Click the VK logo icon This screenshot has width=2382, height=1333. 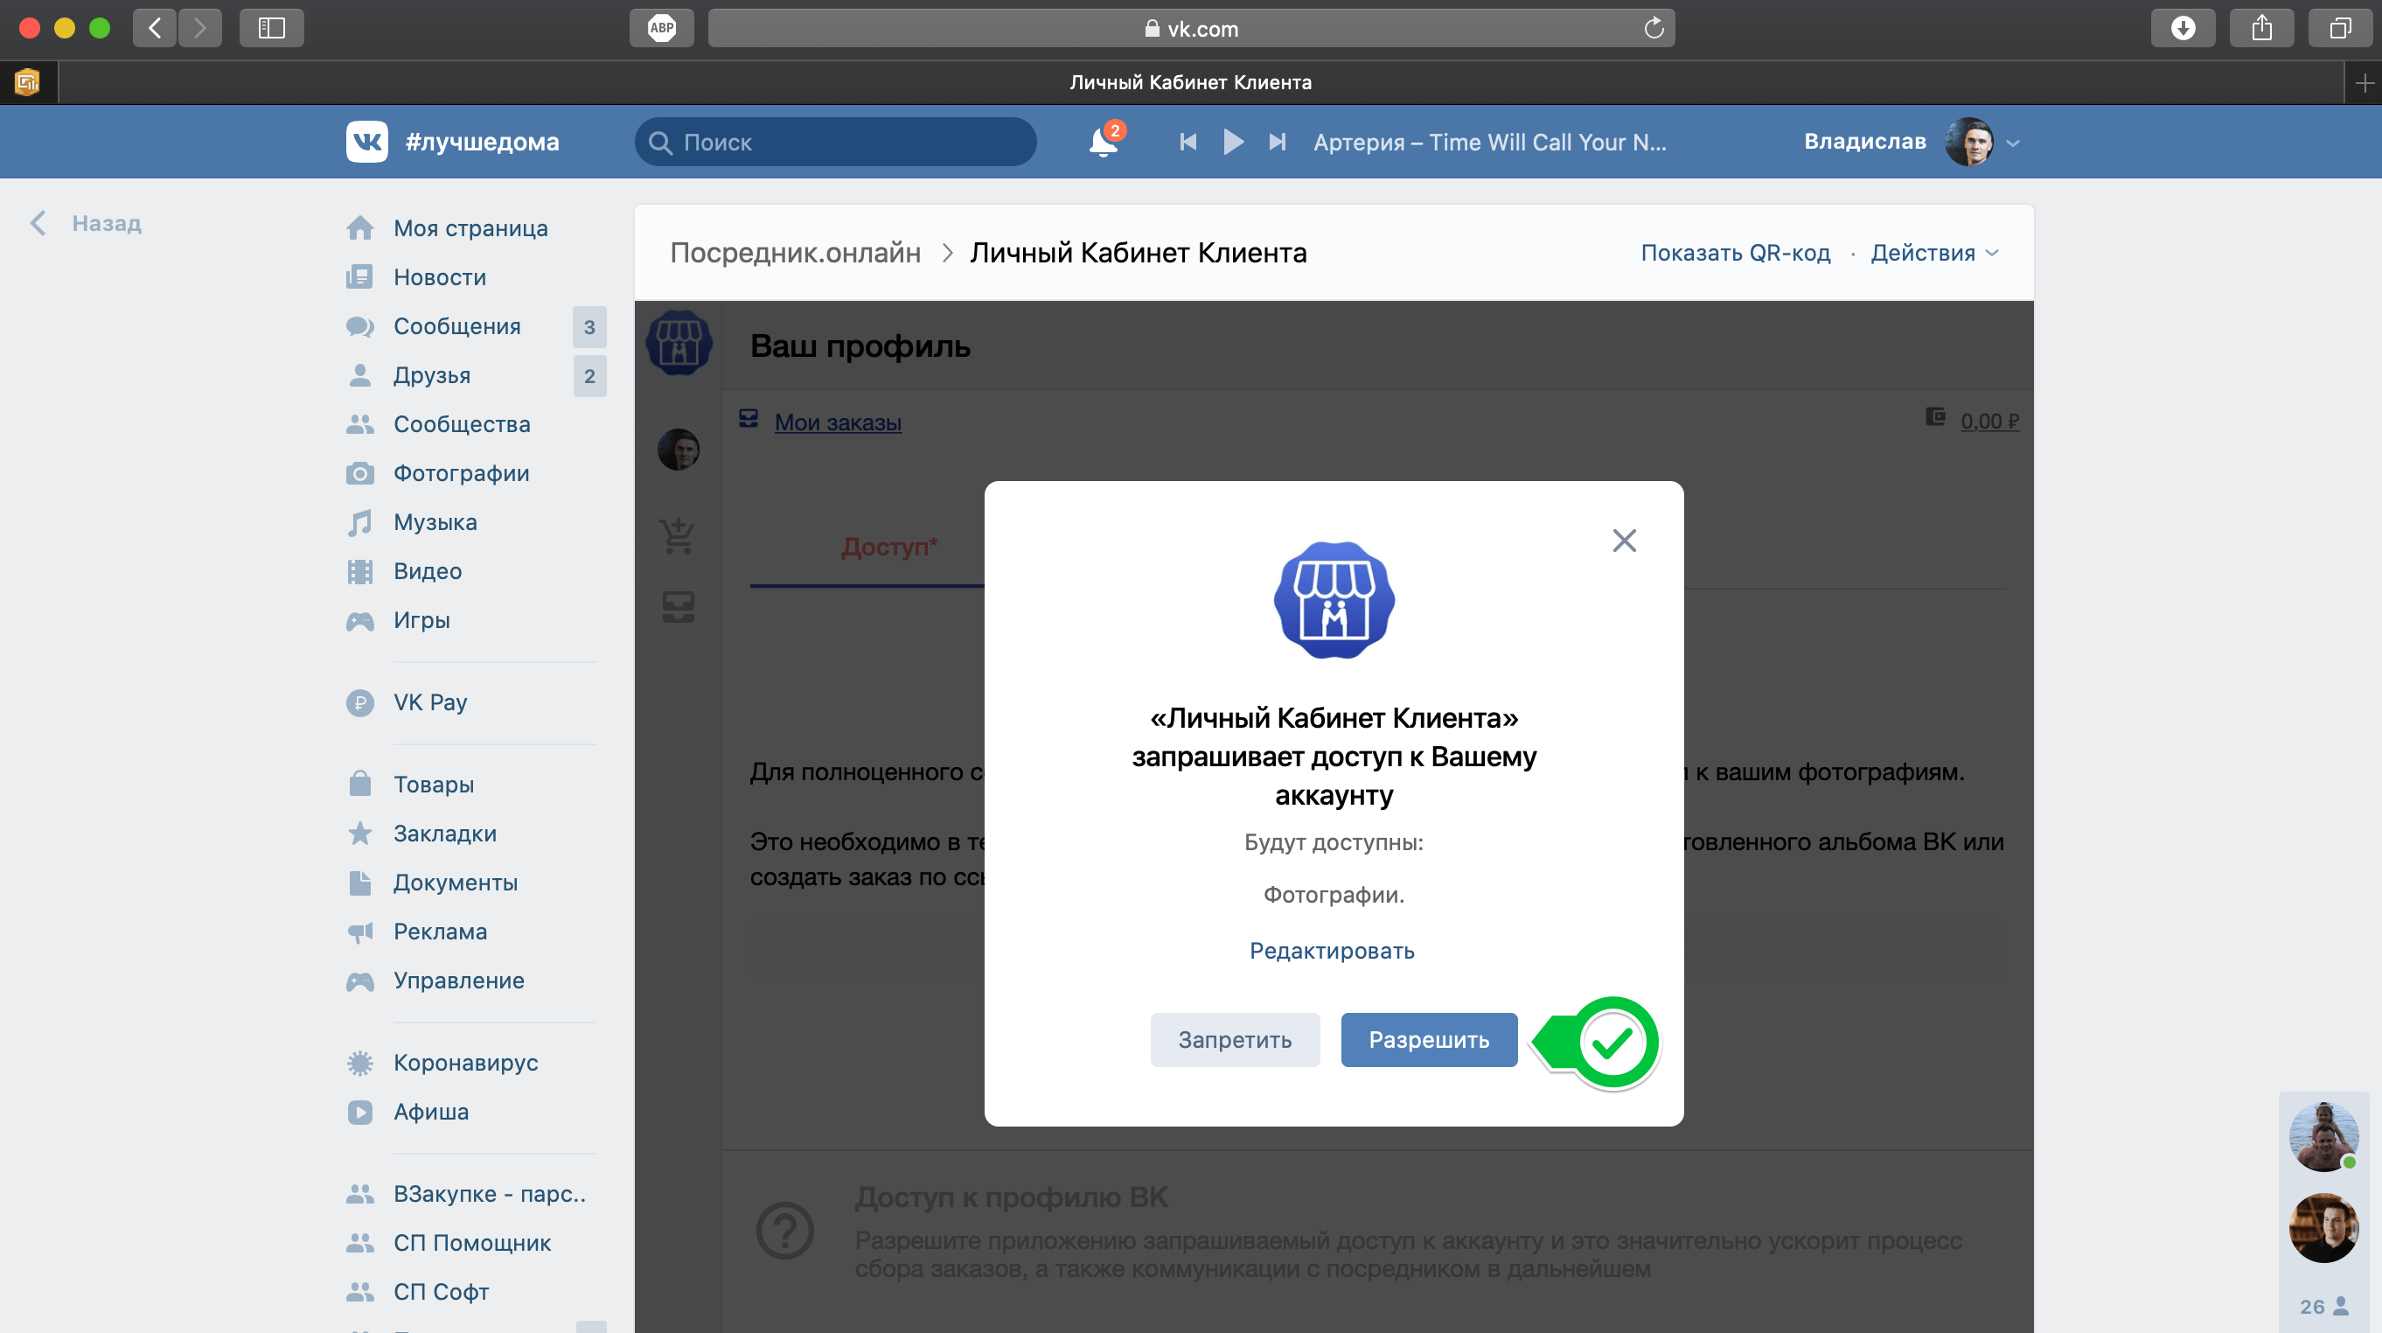[367, 142]
